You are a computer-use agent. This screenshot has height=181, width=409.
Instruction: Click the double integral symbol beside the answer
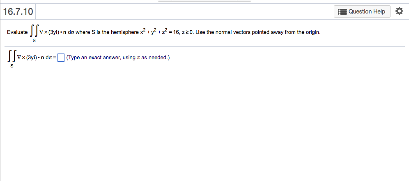click(x=12, y=57)
